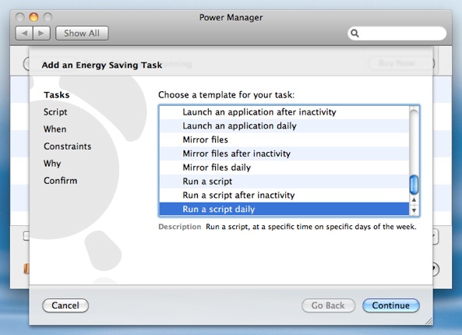Click the back navigation arrow
This screenshot has height=335, width=462.
tap(24, 33)
